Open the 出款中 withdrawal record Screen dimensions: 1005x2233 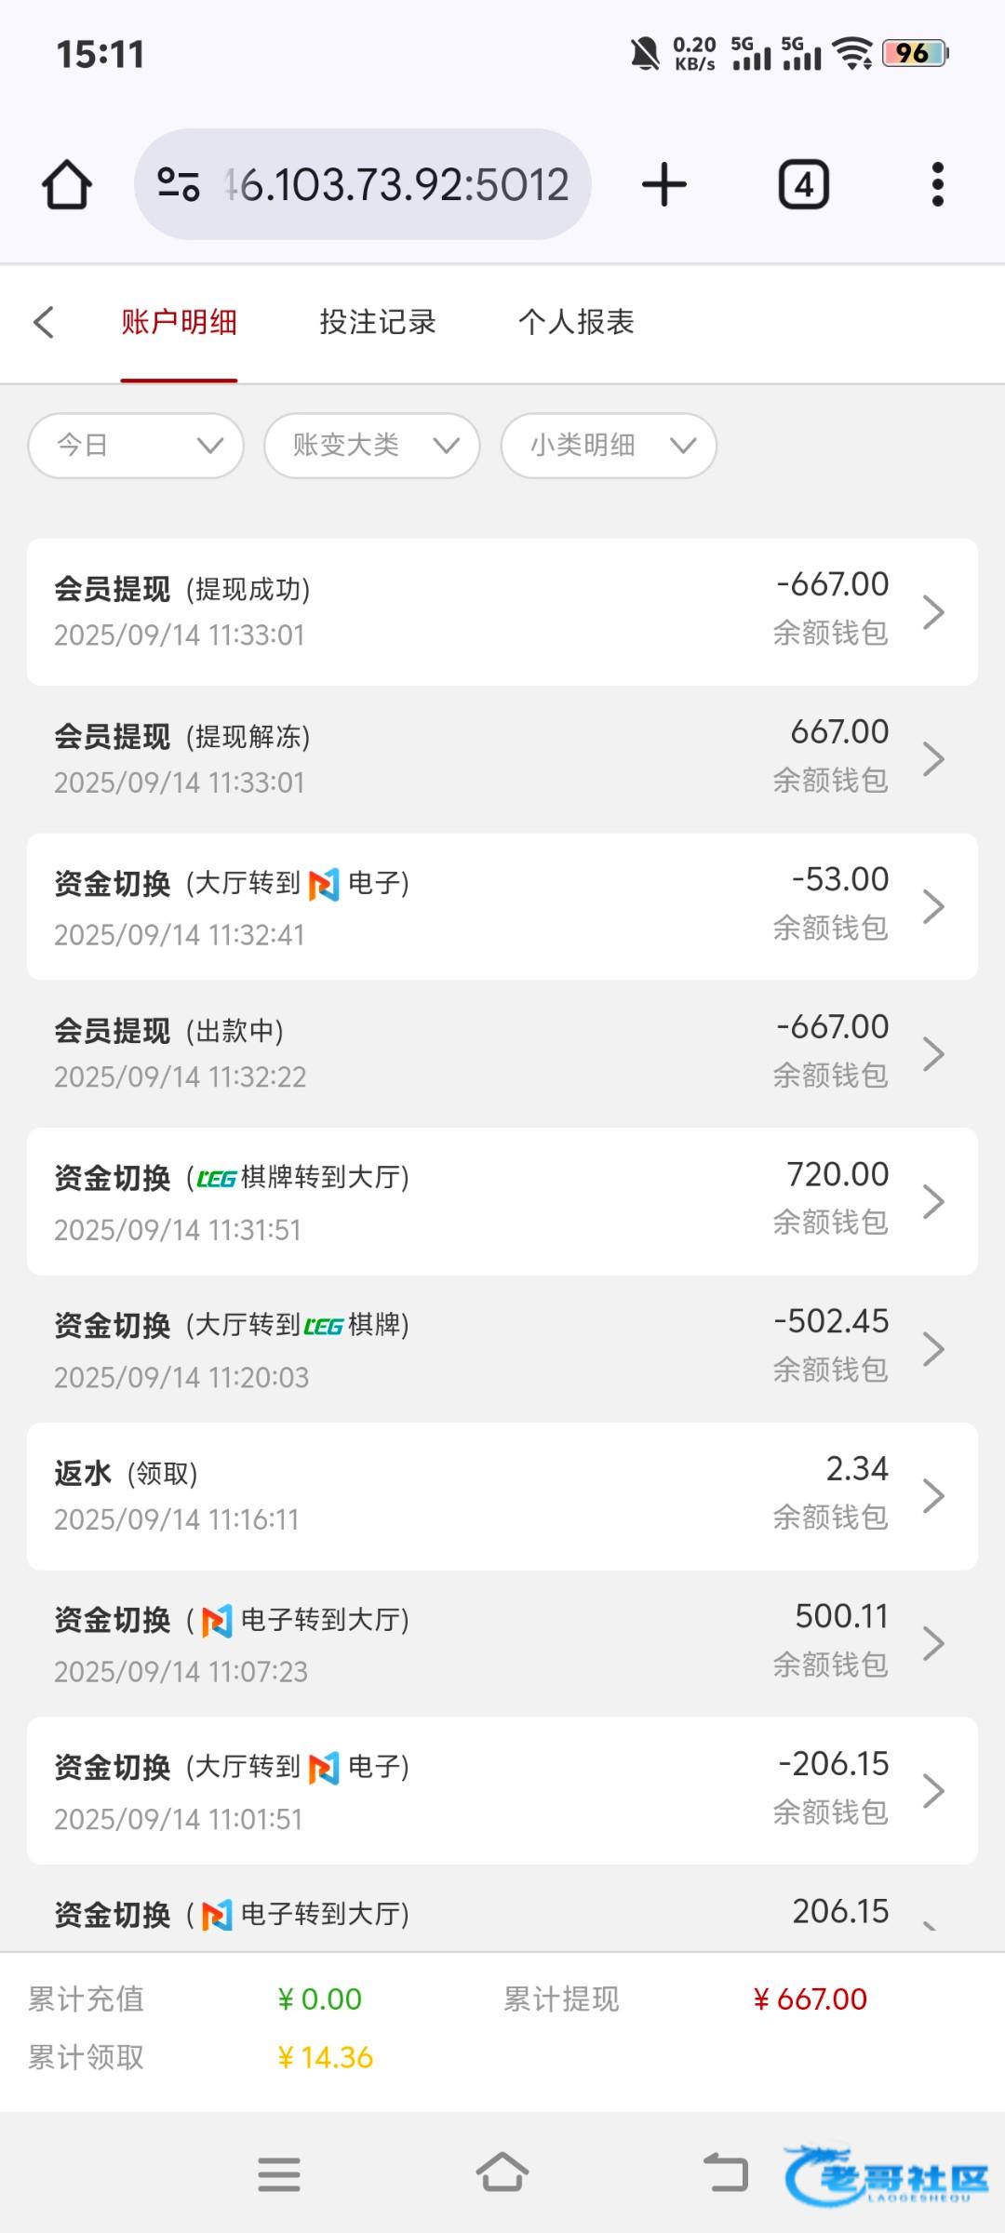[502, 1053]
